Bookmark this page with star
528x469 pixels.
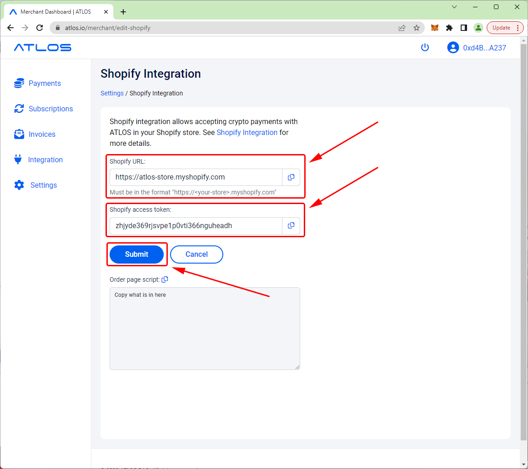pos(417,28)
